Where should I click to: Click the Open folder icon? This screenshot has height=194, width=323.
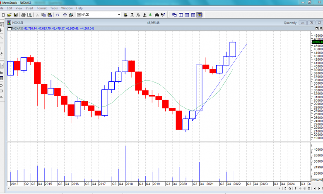[x=10, y=15]
